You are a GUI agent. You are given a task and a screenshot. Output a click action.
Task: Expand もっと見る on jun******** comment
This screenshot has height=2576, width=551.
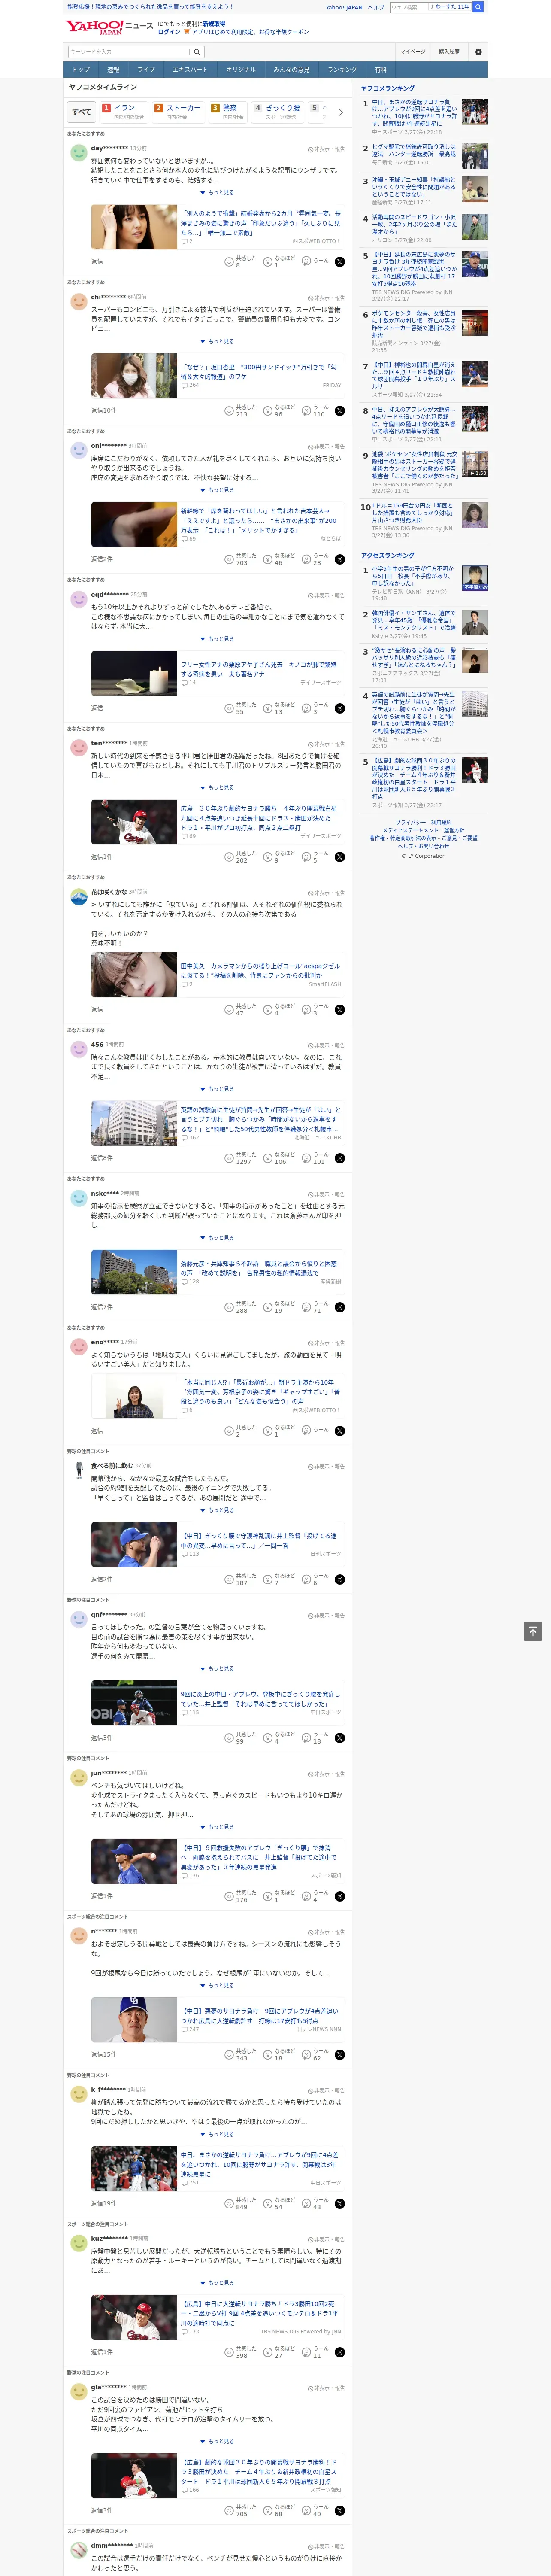[217, 1827]
